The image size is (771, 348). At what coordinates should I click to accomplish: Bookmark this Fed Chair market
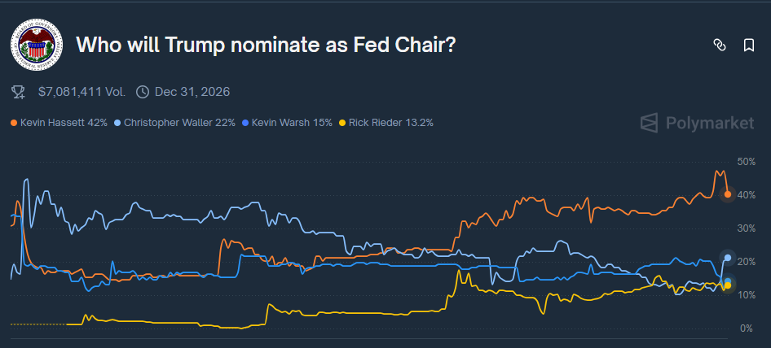(x=749, y=46)
